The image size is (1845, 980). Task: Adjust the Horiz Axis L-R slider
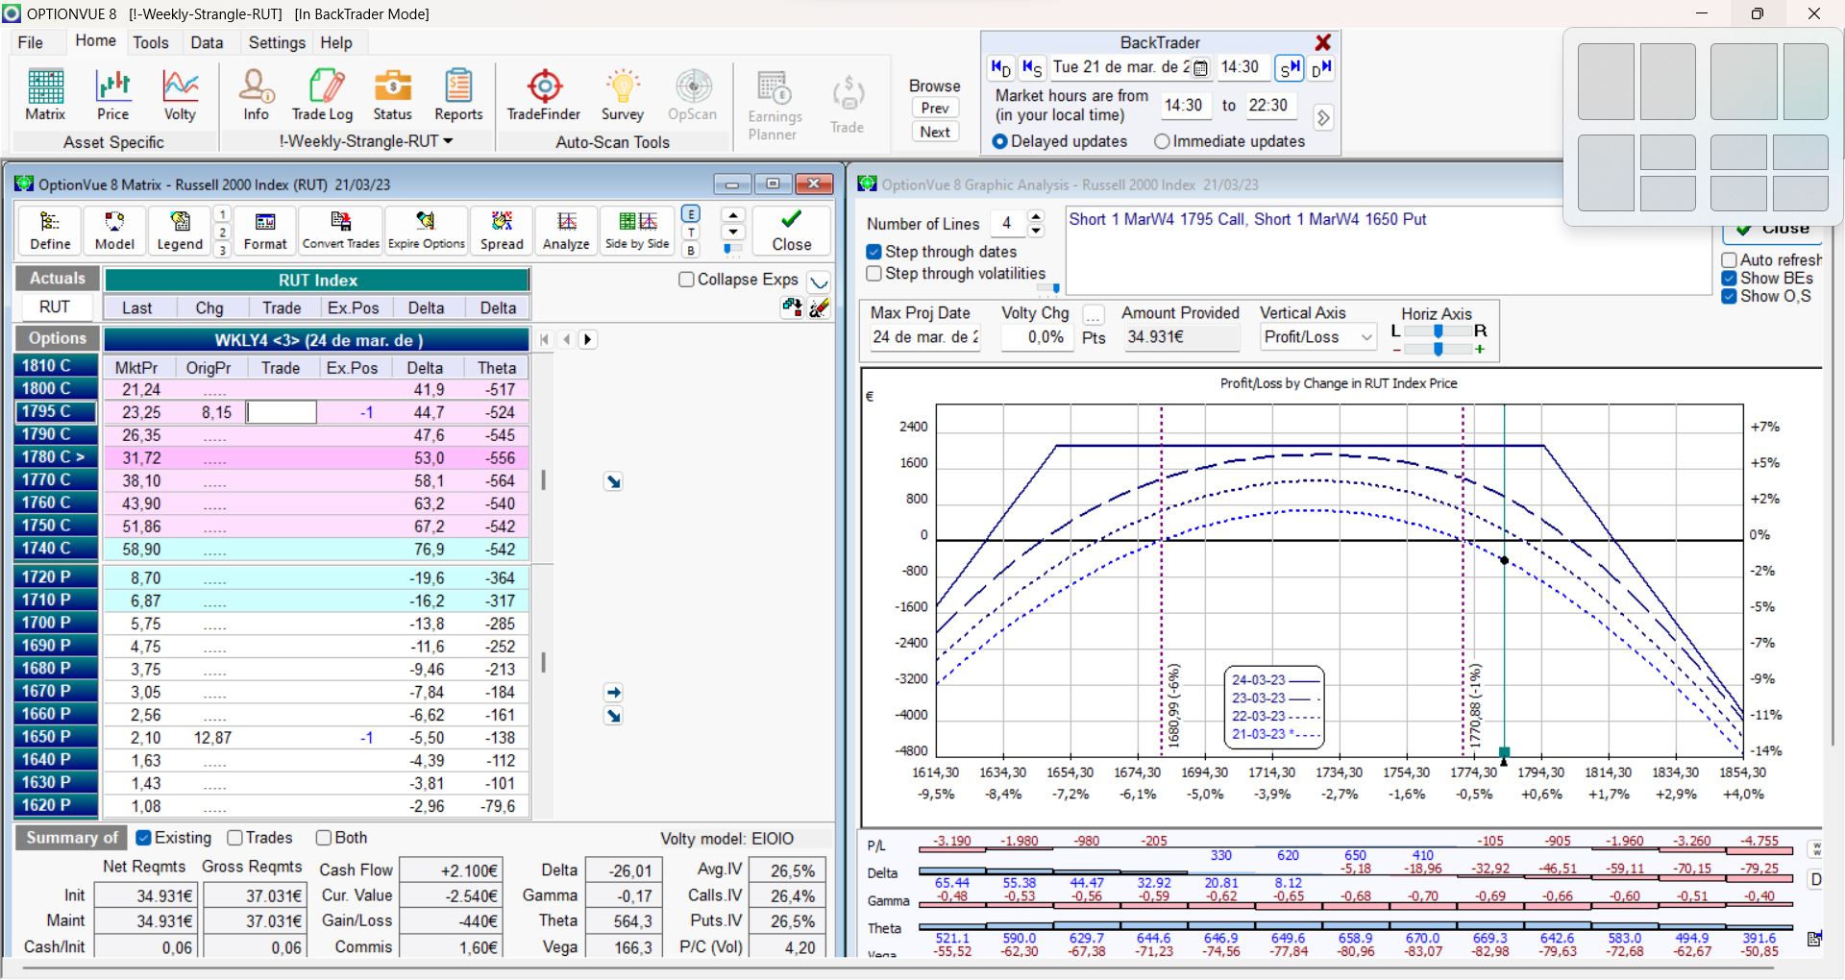(1438, 331)
